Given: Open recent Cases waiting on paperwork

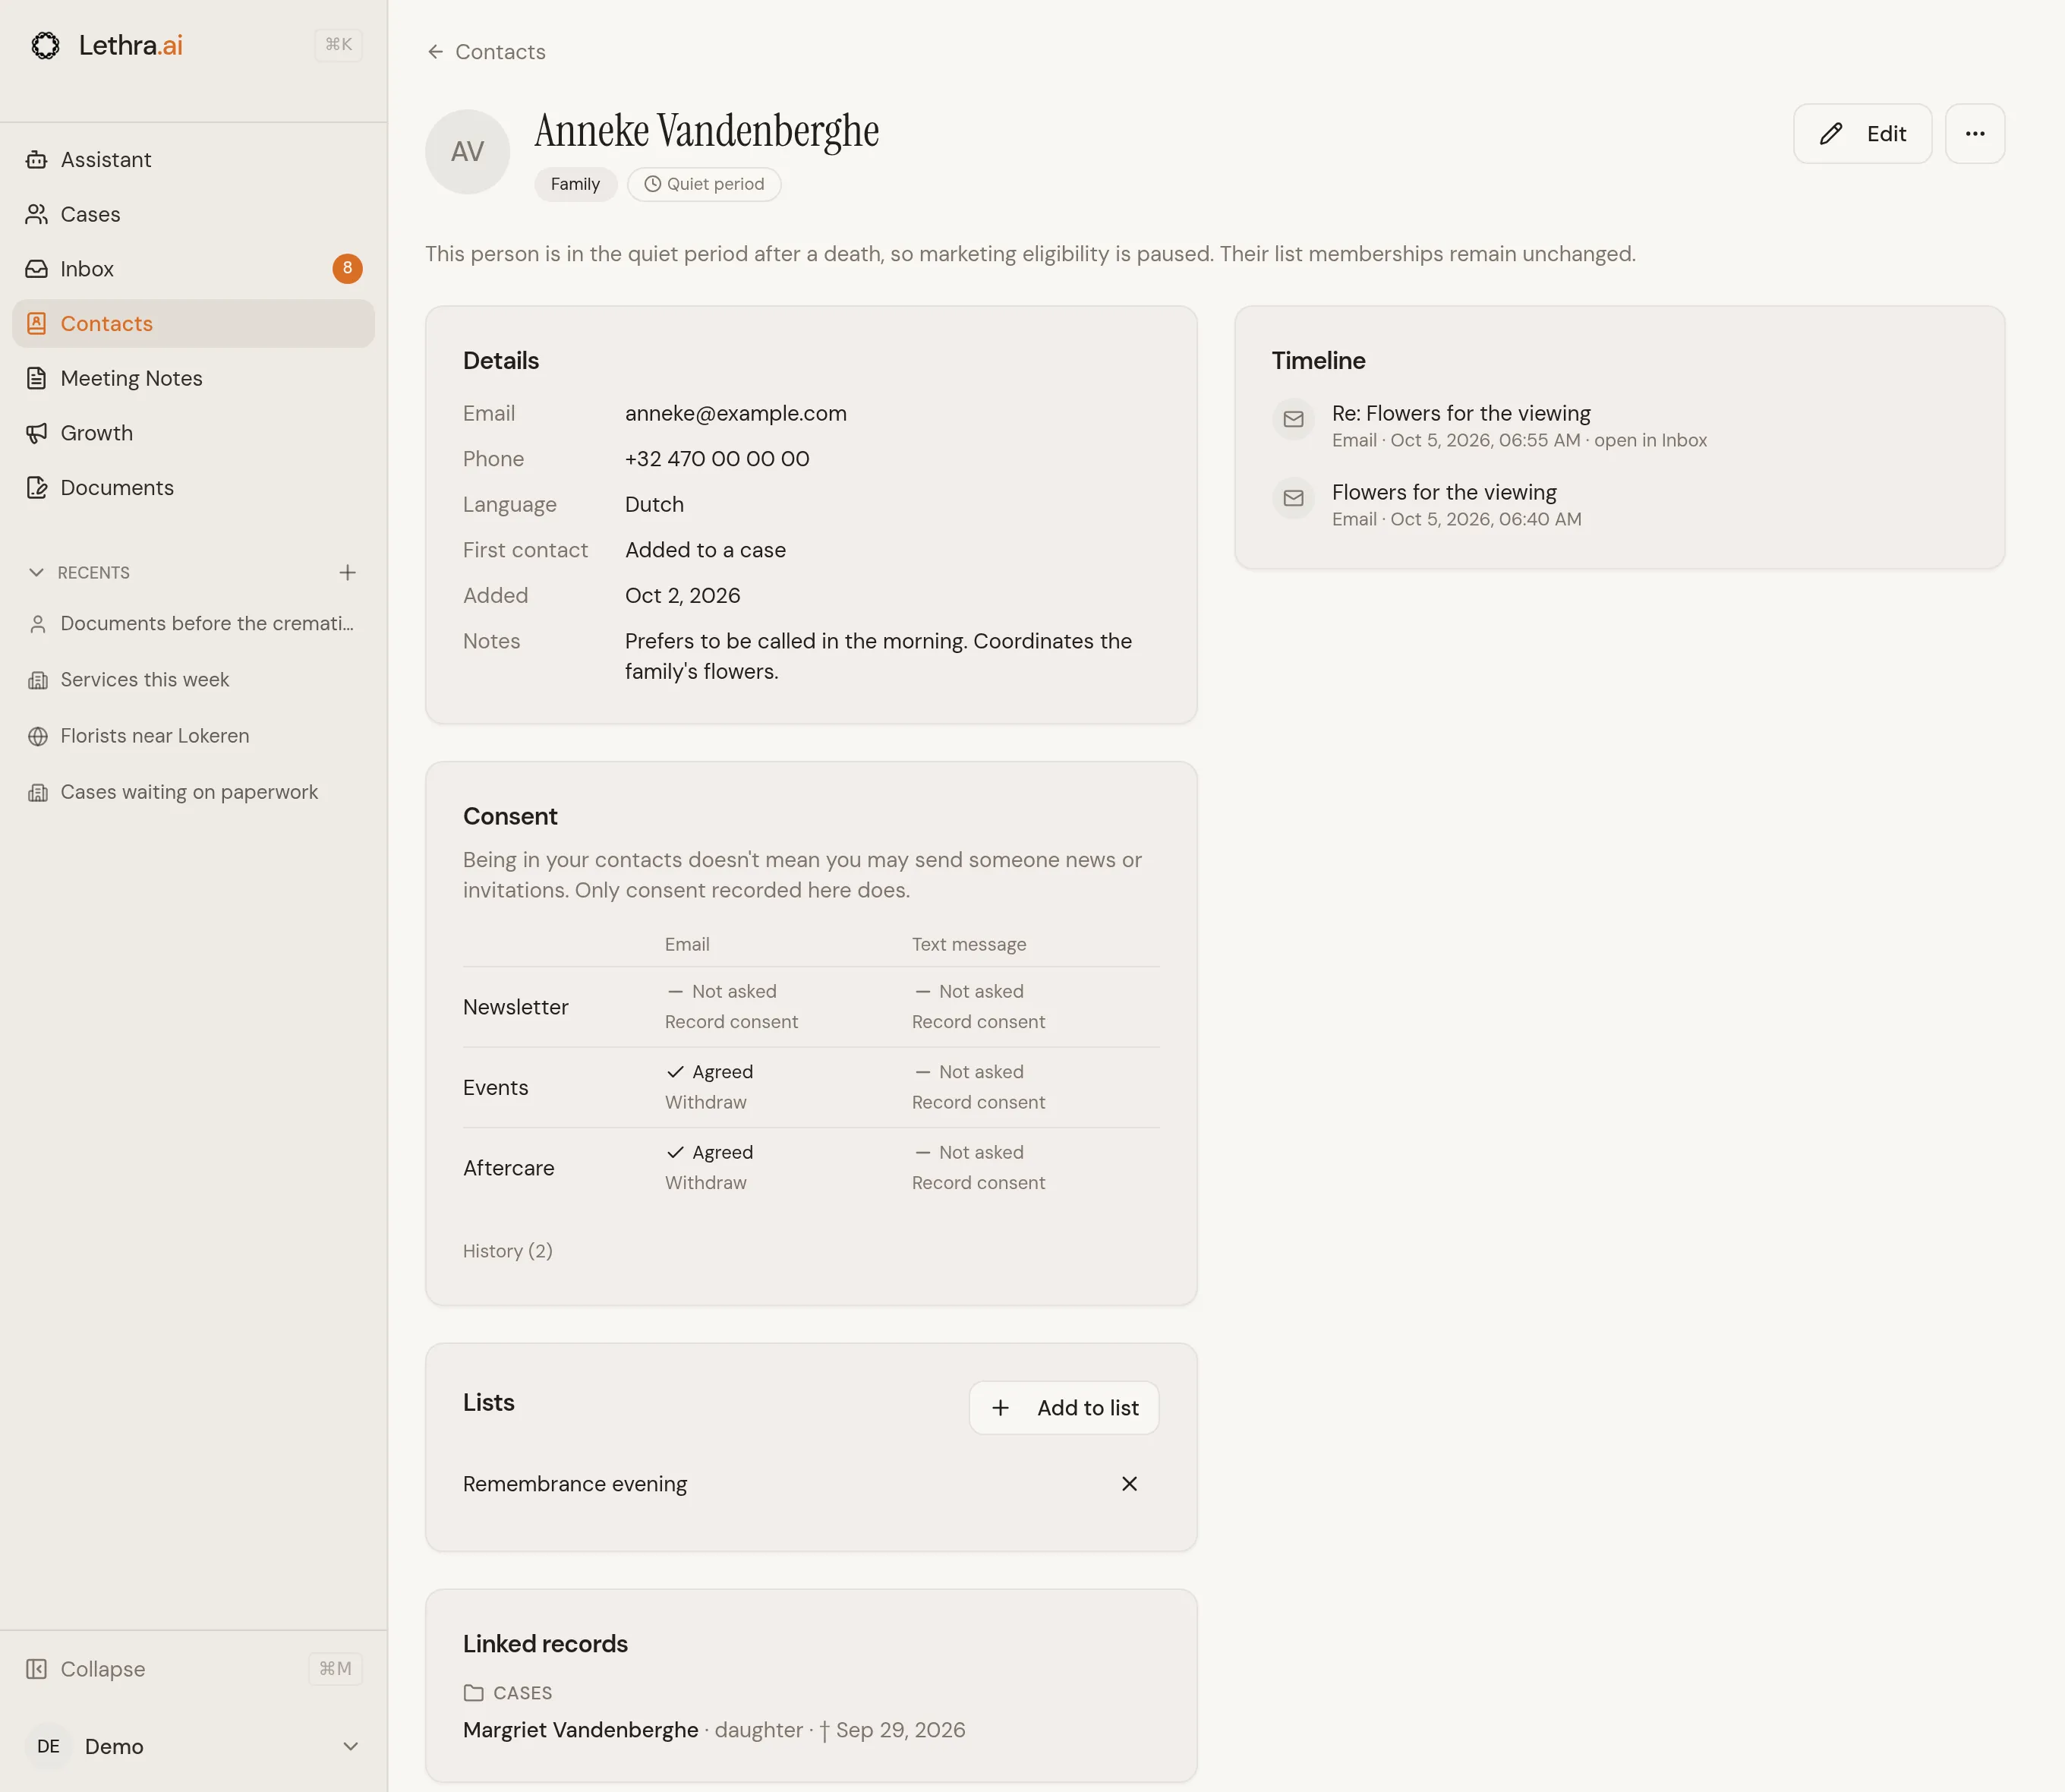Looking at the screenshot, I should (193, 792).
